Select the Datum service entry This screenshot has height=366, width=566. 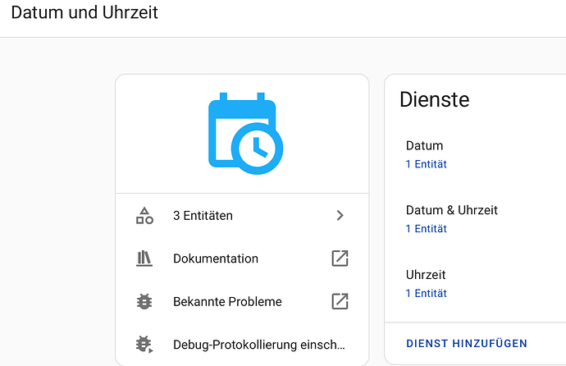pyautogui.click(x=424, y=146)
